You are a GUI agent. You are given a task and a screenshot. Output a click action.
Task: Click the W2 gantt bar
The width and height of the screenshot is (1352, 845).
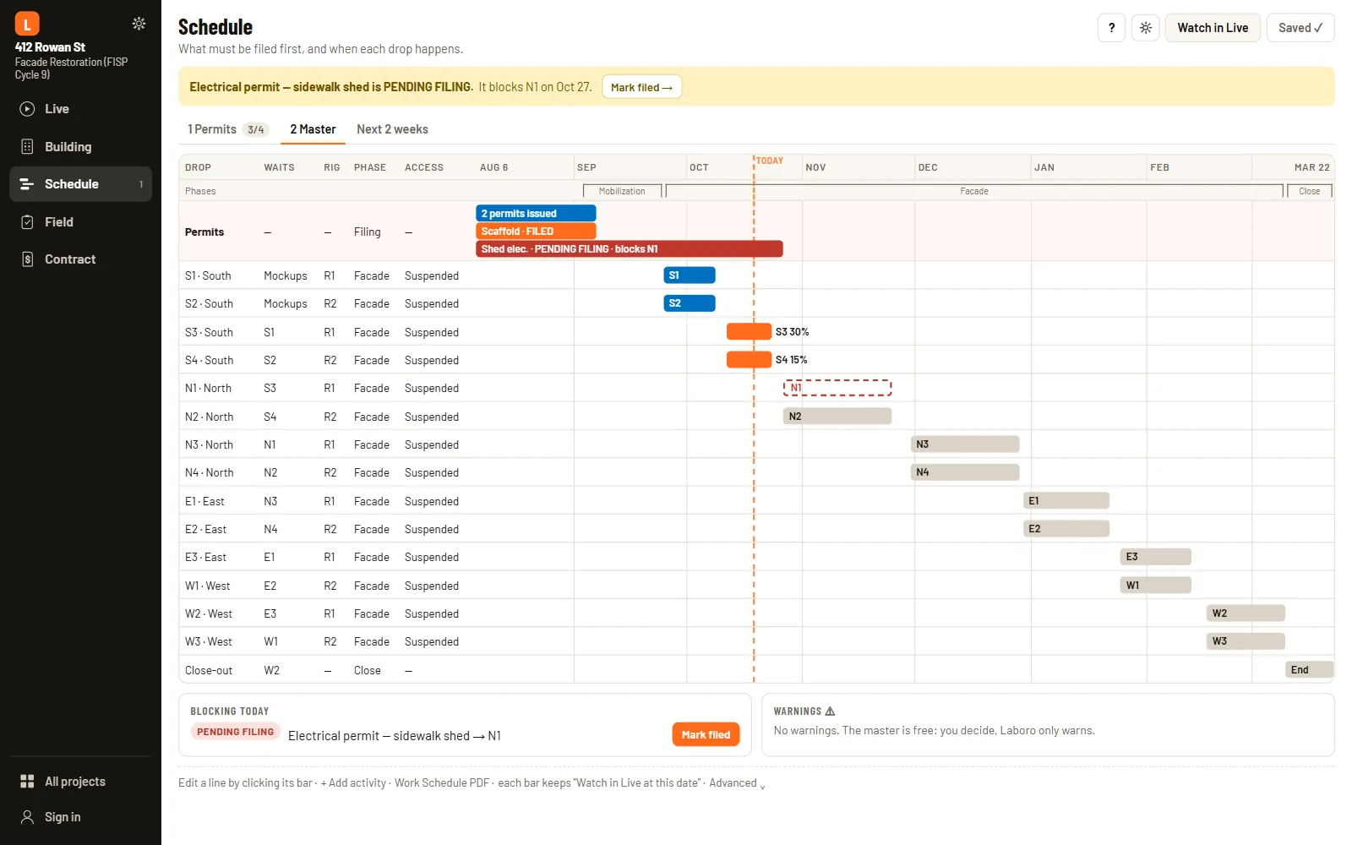[x=1246, y=613]
